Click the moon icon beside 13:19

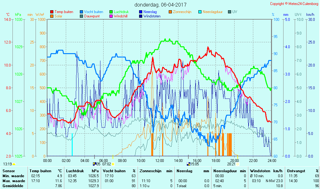point(14,164)
